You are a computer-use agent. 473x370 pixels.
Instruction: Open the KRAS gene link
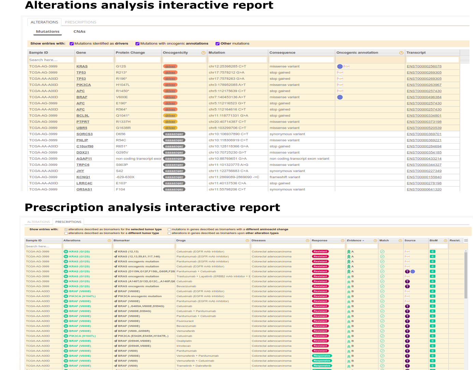coord(82,66)
